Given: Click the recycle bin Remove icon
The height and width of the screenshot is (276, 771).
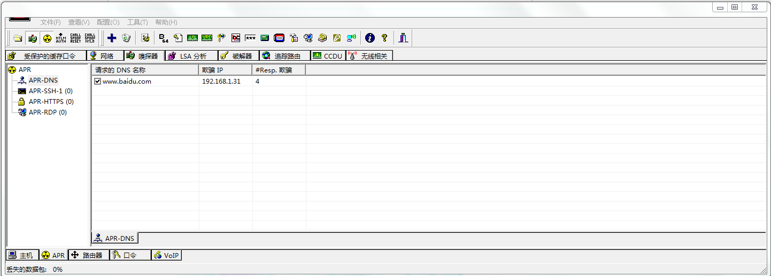Looking at the screenshot, I should click(x=126, y=38).
